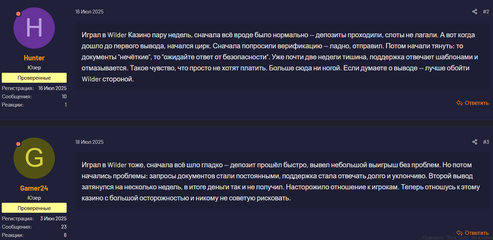The height and width of the screenshot is (240, 493).
Task: Click Hunter's message count 10
Action: 64,97
